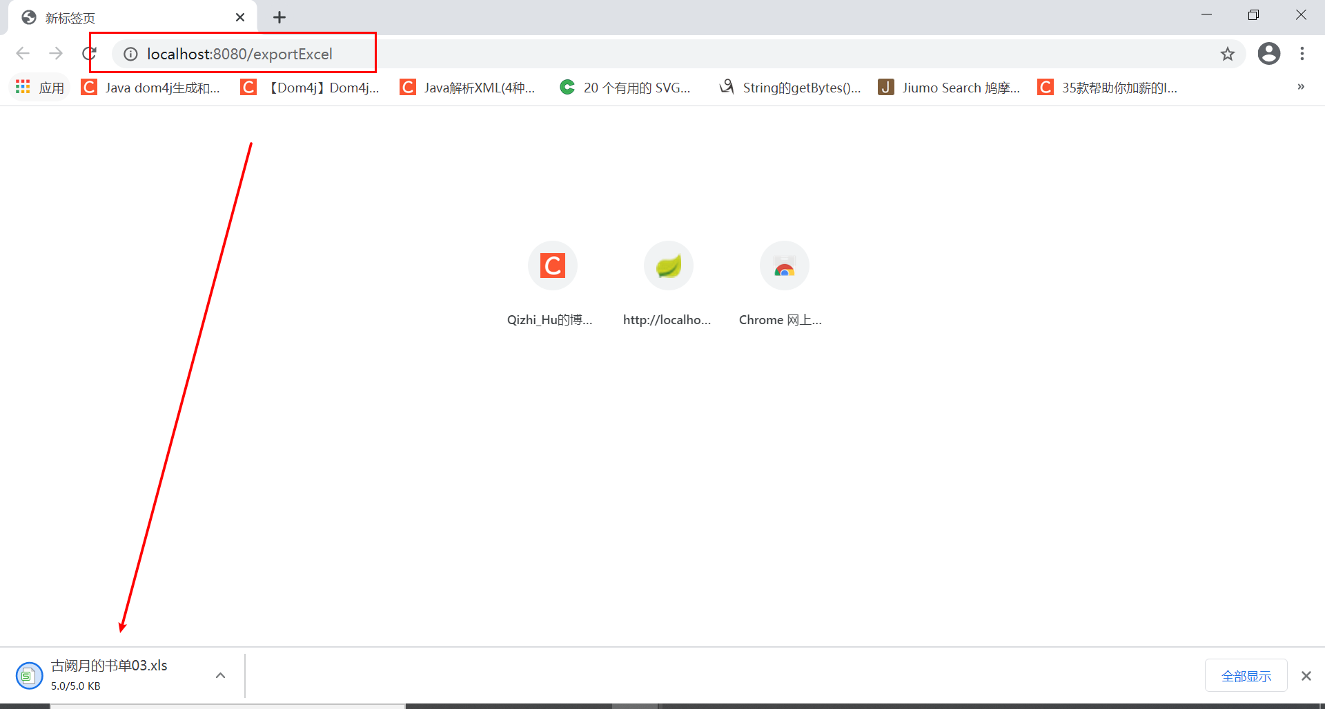Click the 全部显示 button

(x=1246, y=675)
